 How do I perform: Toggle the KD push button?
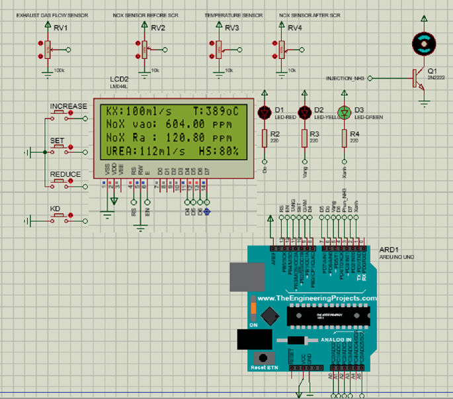pos(63,216)
